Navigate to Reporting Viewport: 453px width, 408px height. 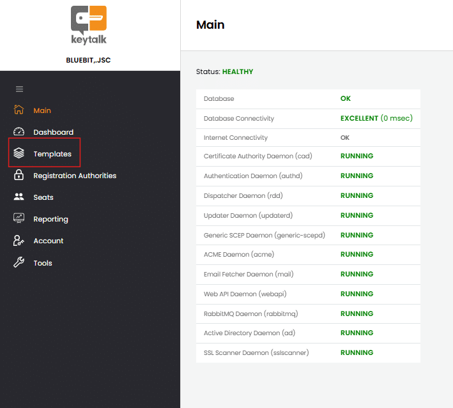point(50,219)
